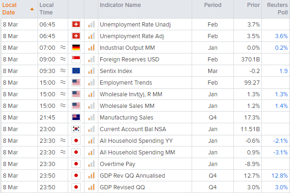Click the importance bars for GDP Revised QQ
This screenshot has height=193, width=290.
(x=91, y=187)
